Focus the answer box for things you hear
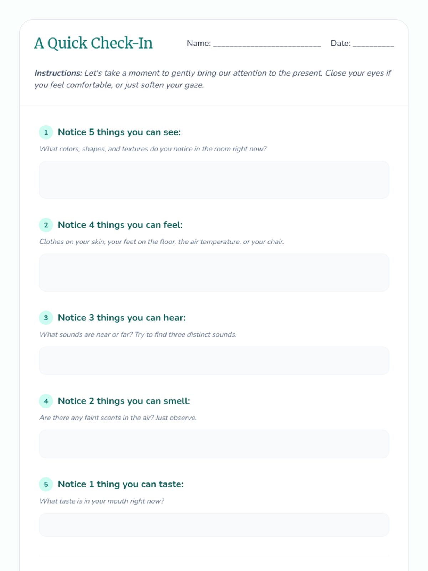 (x=214, y=360)
